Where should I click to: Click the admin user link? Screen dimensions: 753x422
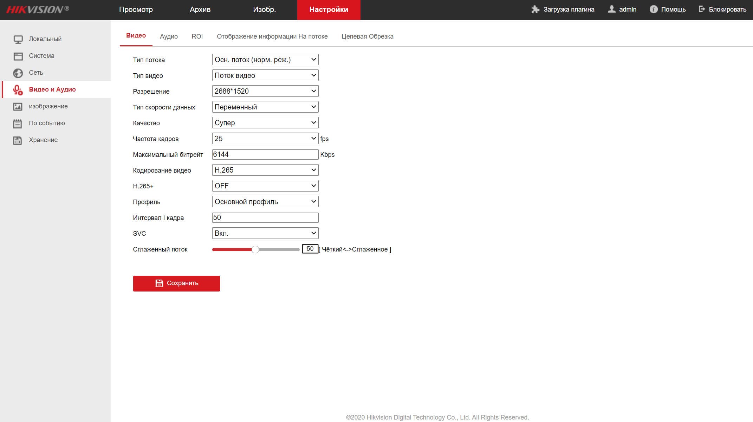(x=628, y=9)
